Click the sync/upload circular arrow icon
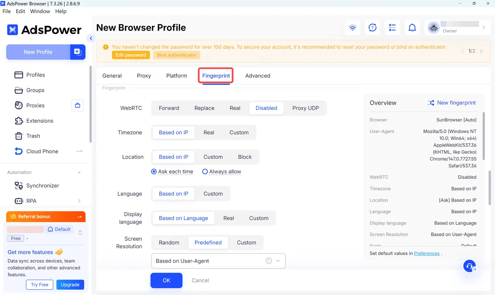495x295 pixels. point(372,28)
